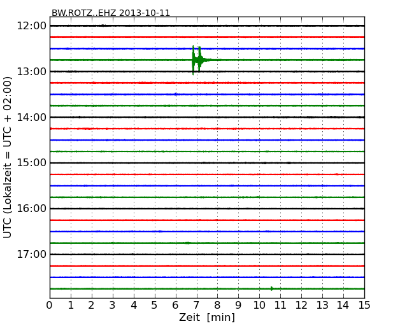
Task: Click the black trace aligned with 17:00
Action: coord(207,255)
